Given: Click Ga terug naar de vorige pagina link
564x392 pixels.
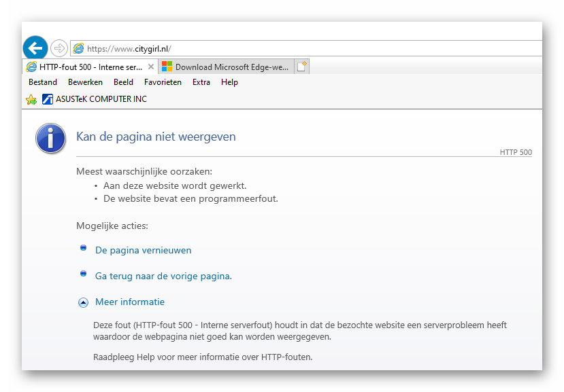Looking at the screenshot, I should point(163,276).
